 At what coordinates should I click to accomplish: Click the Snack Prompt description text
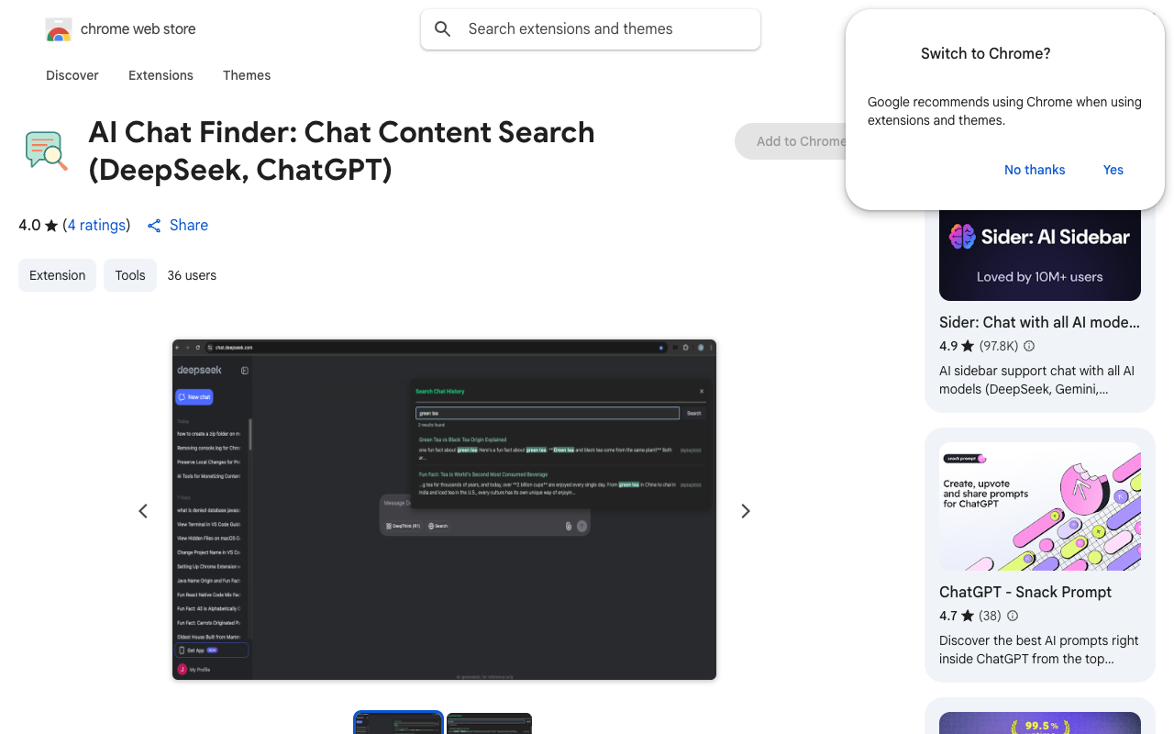[x=1039, y=650]
